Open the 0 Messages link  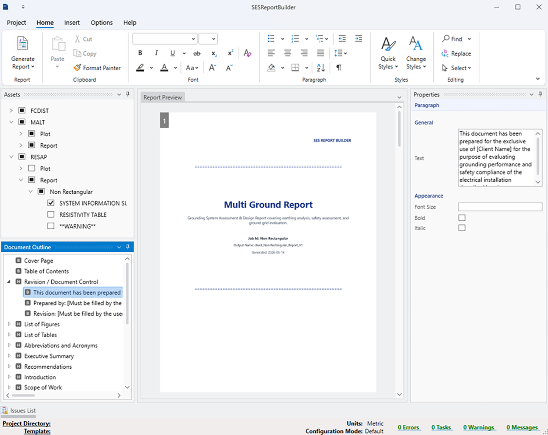point(522,427)
